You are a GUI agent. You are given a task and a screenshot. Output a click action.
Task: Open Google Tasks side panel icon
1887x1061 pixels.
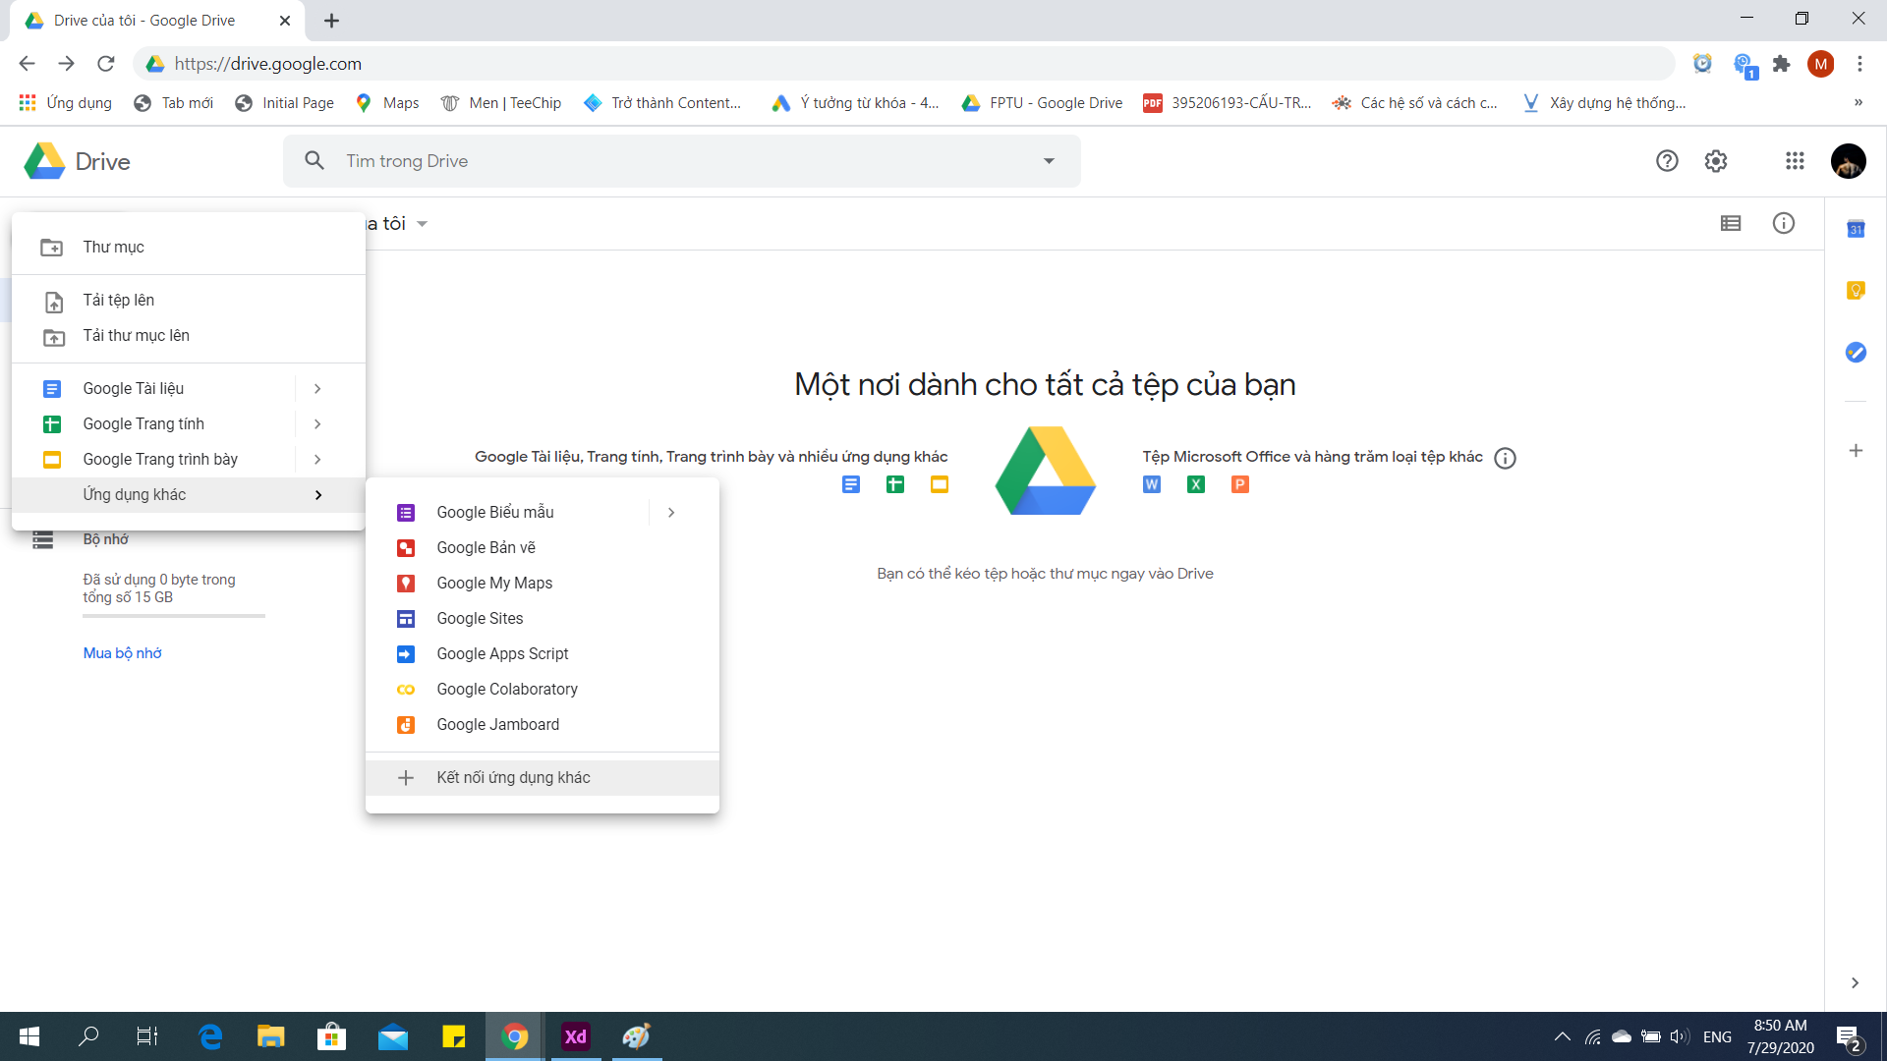coord(1856,352)
